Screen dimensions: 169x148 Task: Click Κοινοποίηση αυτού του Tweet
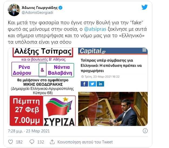[x=85, y=142]
